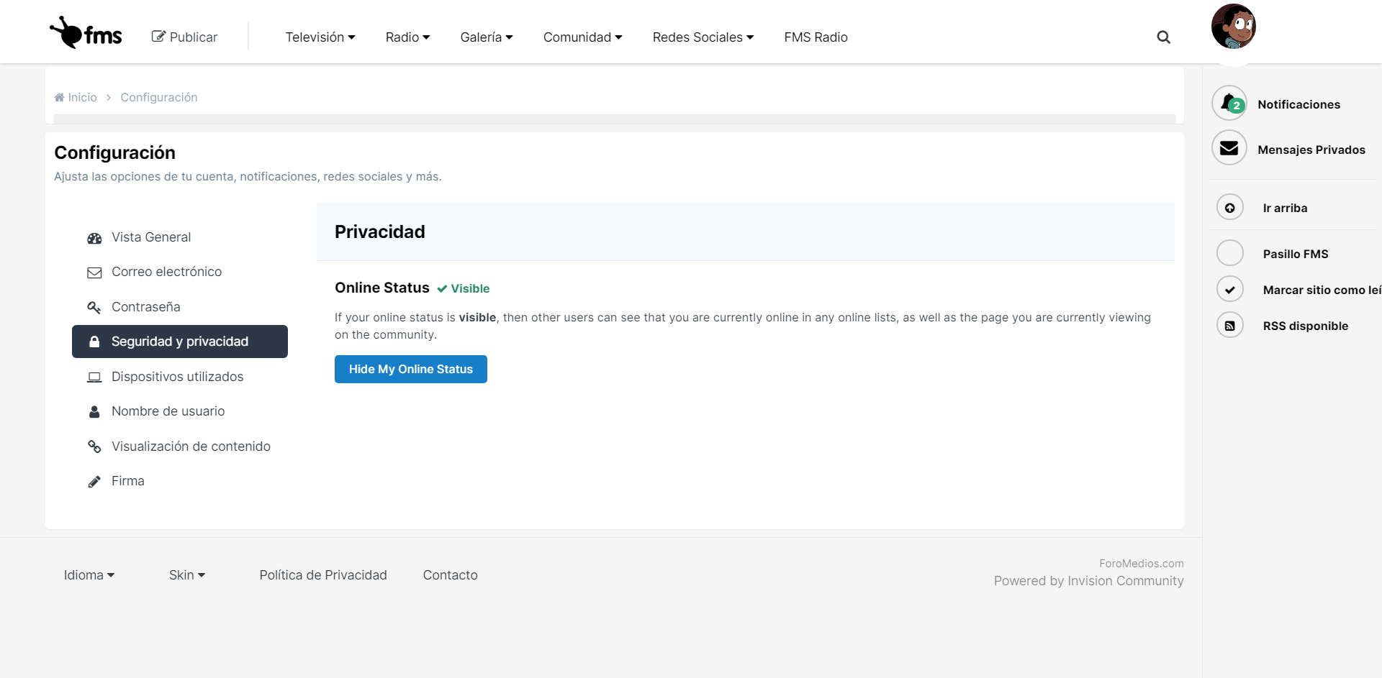Open the Firma settings section
Screen dimensions: 1382x678
127,481
